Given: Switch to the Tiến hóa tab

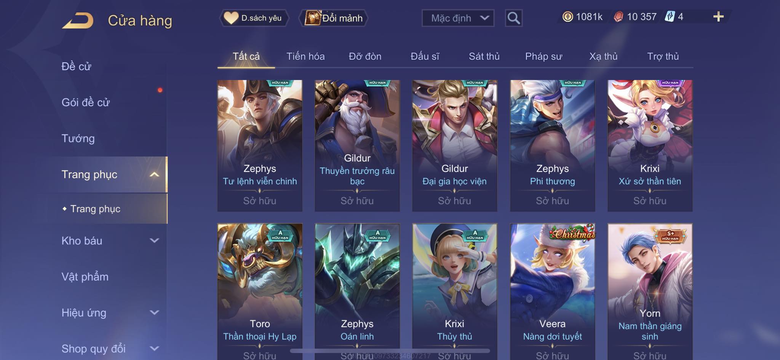Looking at the screenshot, I should [x=305, y=56].
